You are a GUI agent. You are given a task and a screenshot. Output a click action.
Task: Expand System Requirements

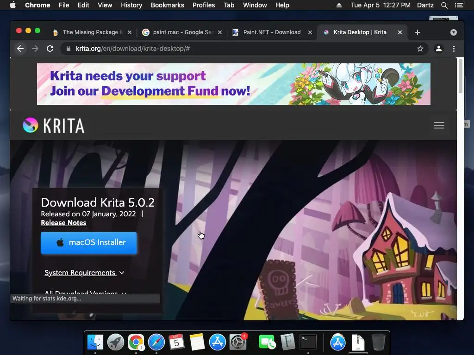pyautogui.click(x=84, y=273)
